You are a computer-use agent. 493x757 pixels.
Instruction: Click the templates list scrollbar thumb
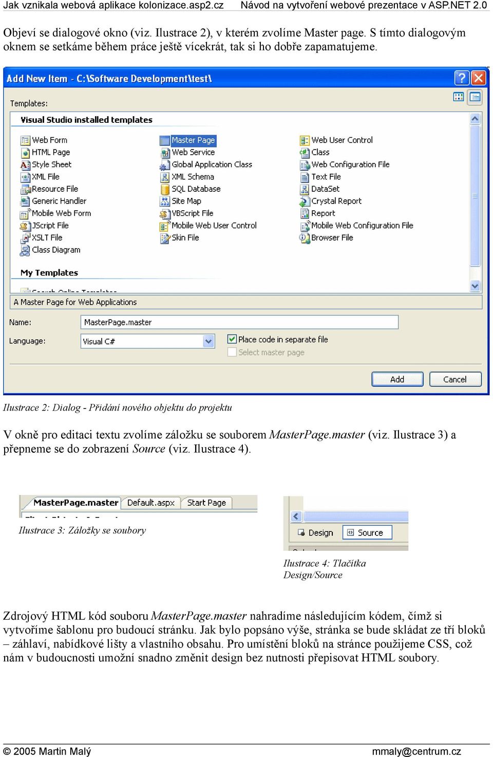coord(475,195)
